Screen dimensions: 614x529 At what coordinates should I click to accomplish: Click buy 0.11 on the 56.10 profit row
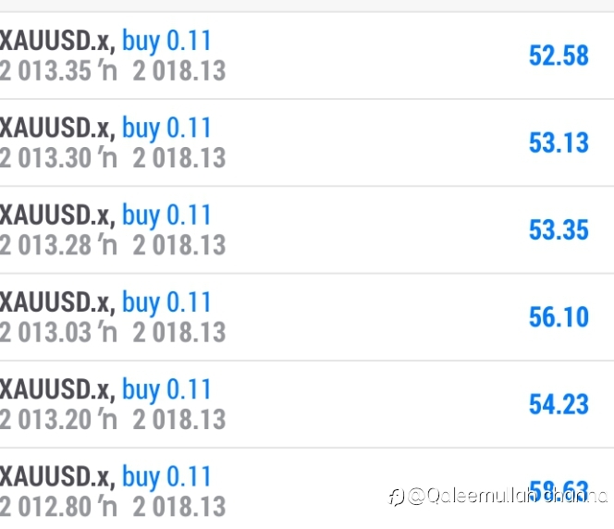pos(166,302)
